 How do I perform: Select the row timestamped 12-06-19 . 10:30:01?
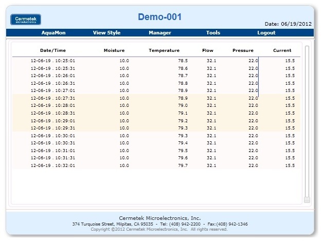(x=156, y=136)
